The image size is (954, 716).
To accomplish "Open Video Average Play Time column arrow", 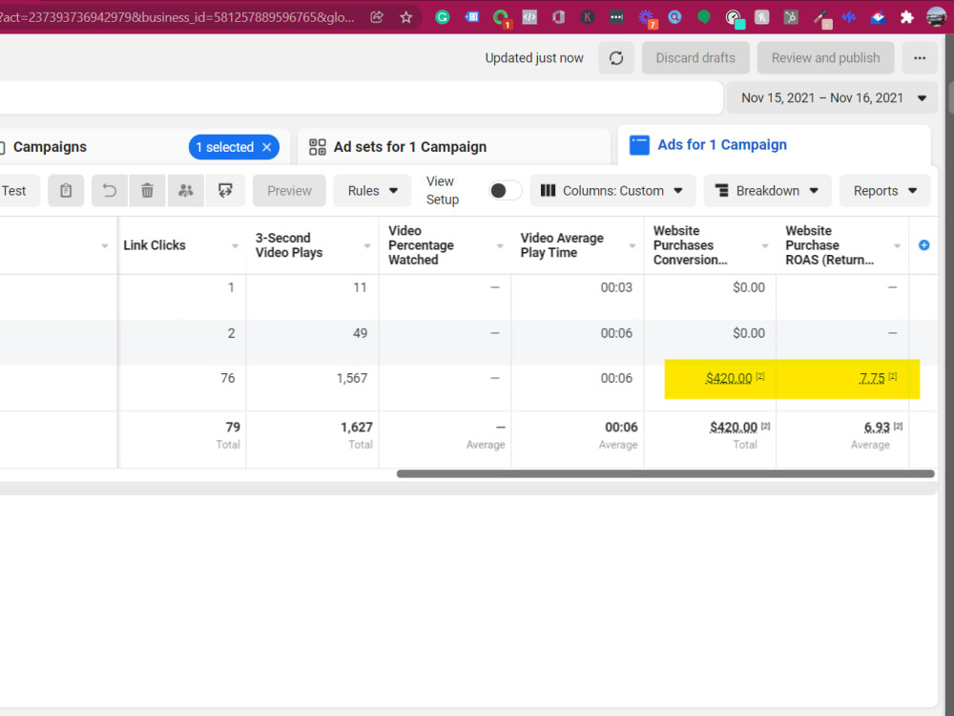I will coord(633,246).
